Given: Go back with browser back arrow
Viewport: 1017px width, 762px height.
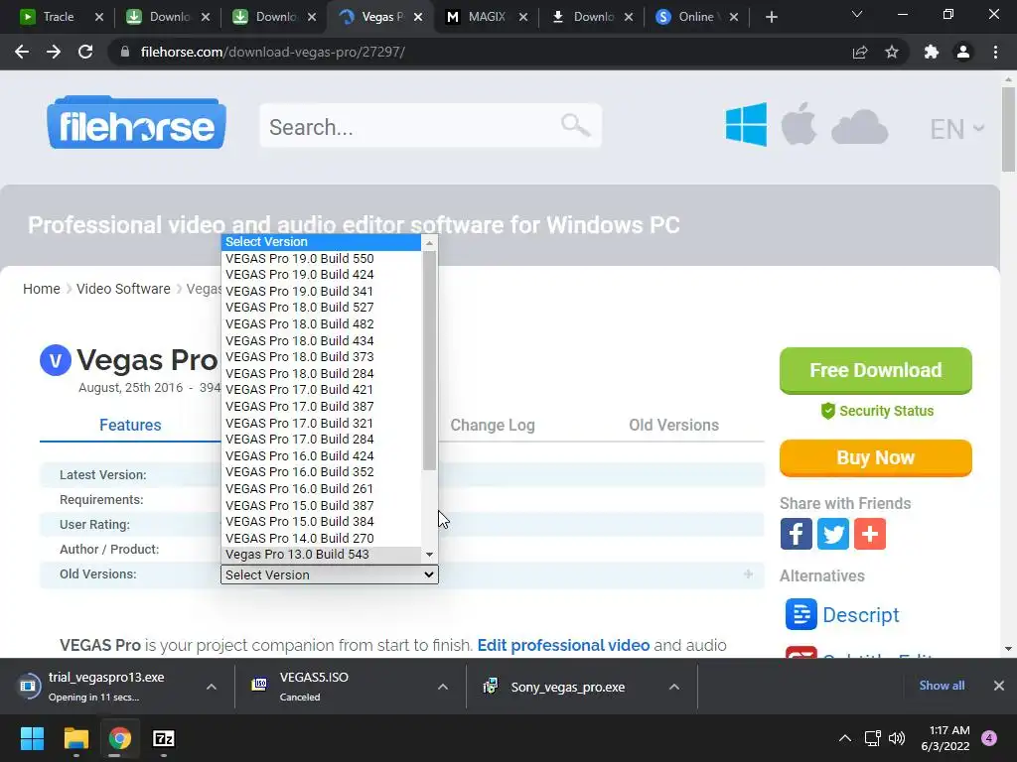Looking at the screenshot, I should (22, 52).
